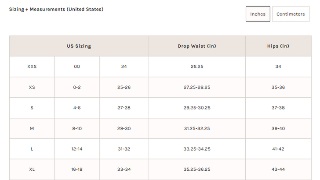Click the 8-10 numeric size cell
320x180 pixels.
pos(77,129)
